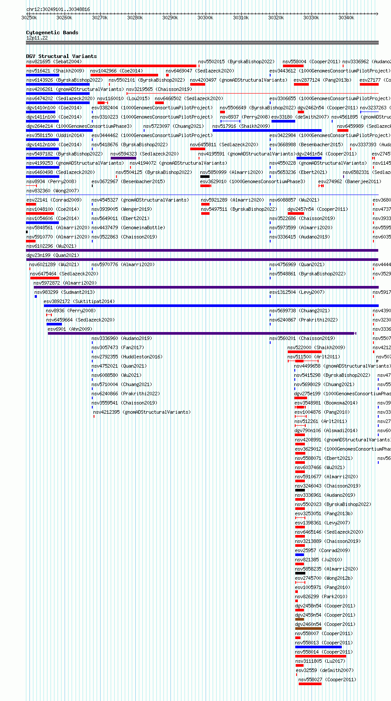The height and width of the screenshot is (701, 391).
Task: Click the DGV Structural Variants track title
Action: point(62,56)
